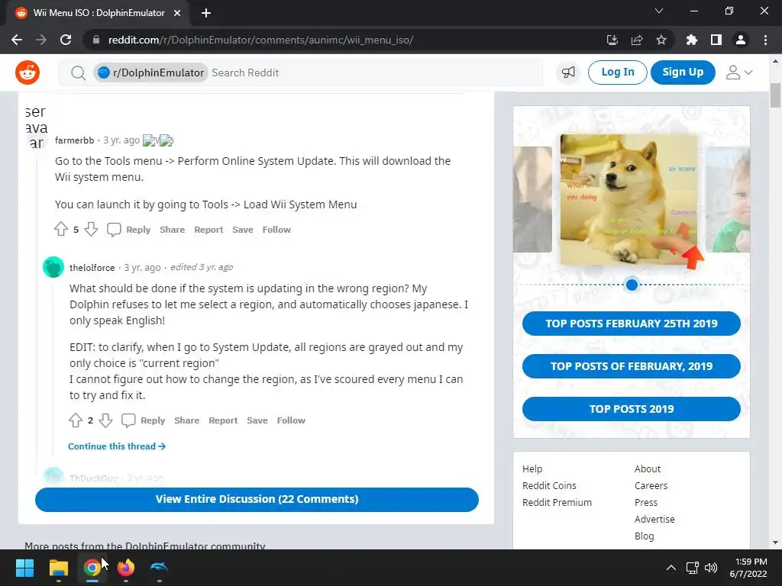Click the comment bubble icon under thelolforce's comment
The image size is (782, 586).
pos(128,420)
